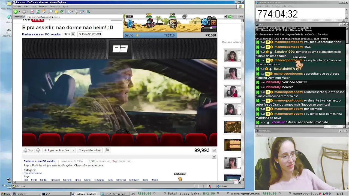Click the Top! like button
349x196 pixels.
29,150
